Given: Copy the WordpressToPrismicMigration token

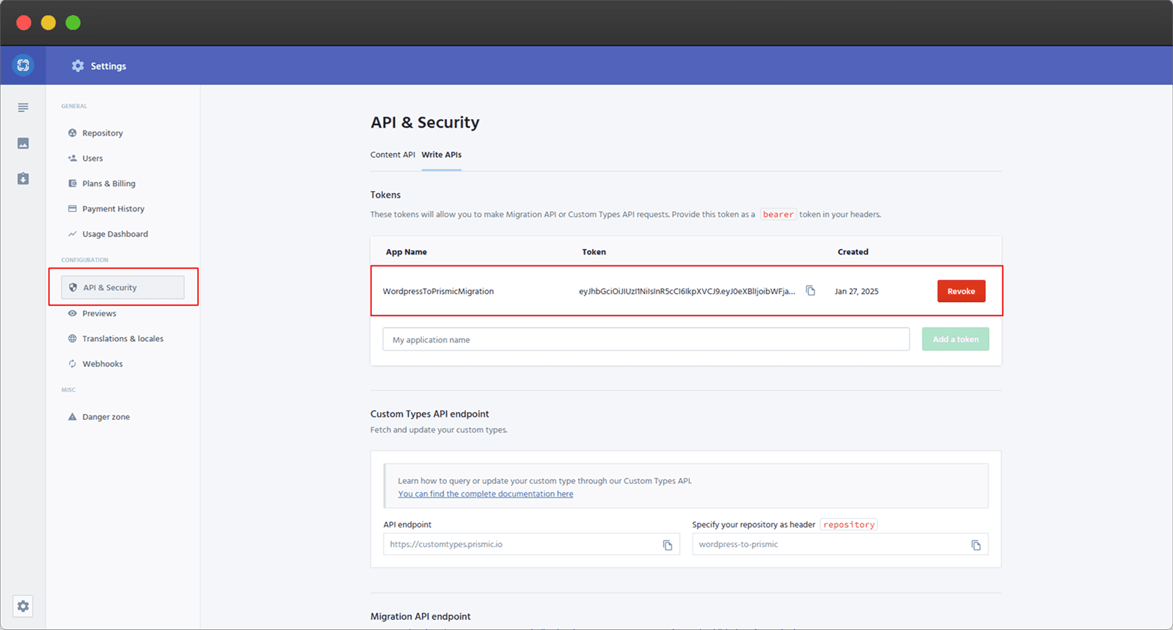Looking at the screenshot, I should pyautogui.click(x=810, y=290).
